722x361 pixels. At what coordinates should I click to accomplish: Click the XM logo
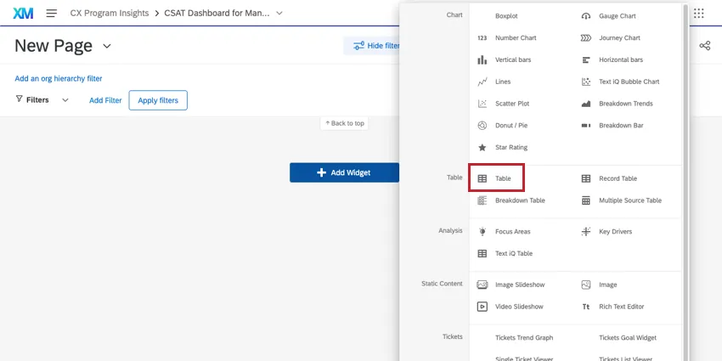click(x=23, y=14)
